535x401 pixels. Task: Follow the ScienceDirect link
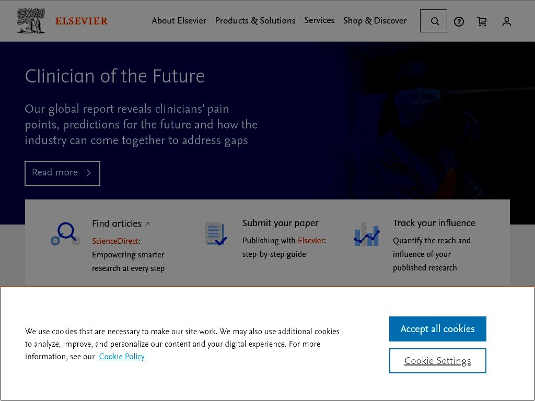pos(115,241)
